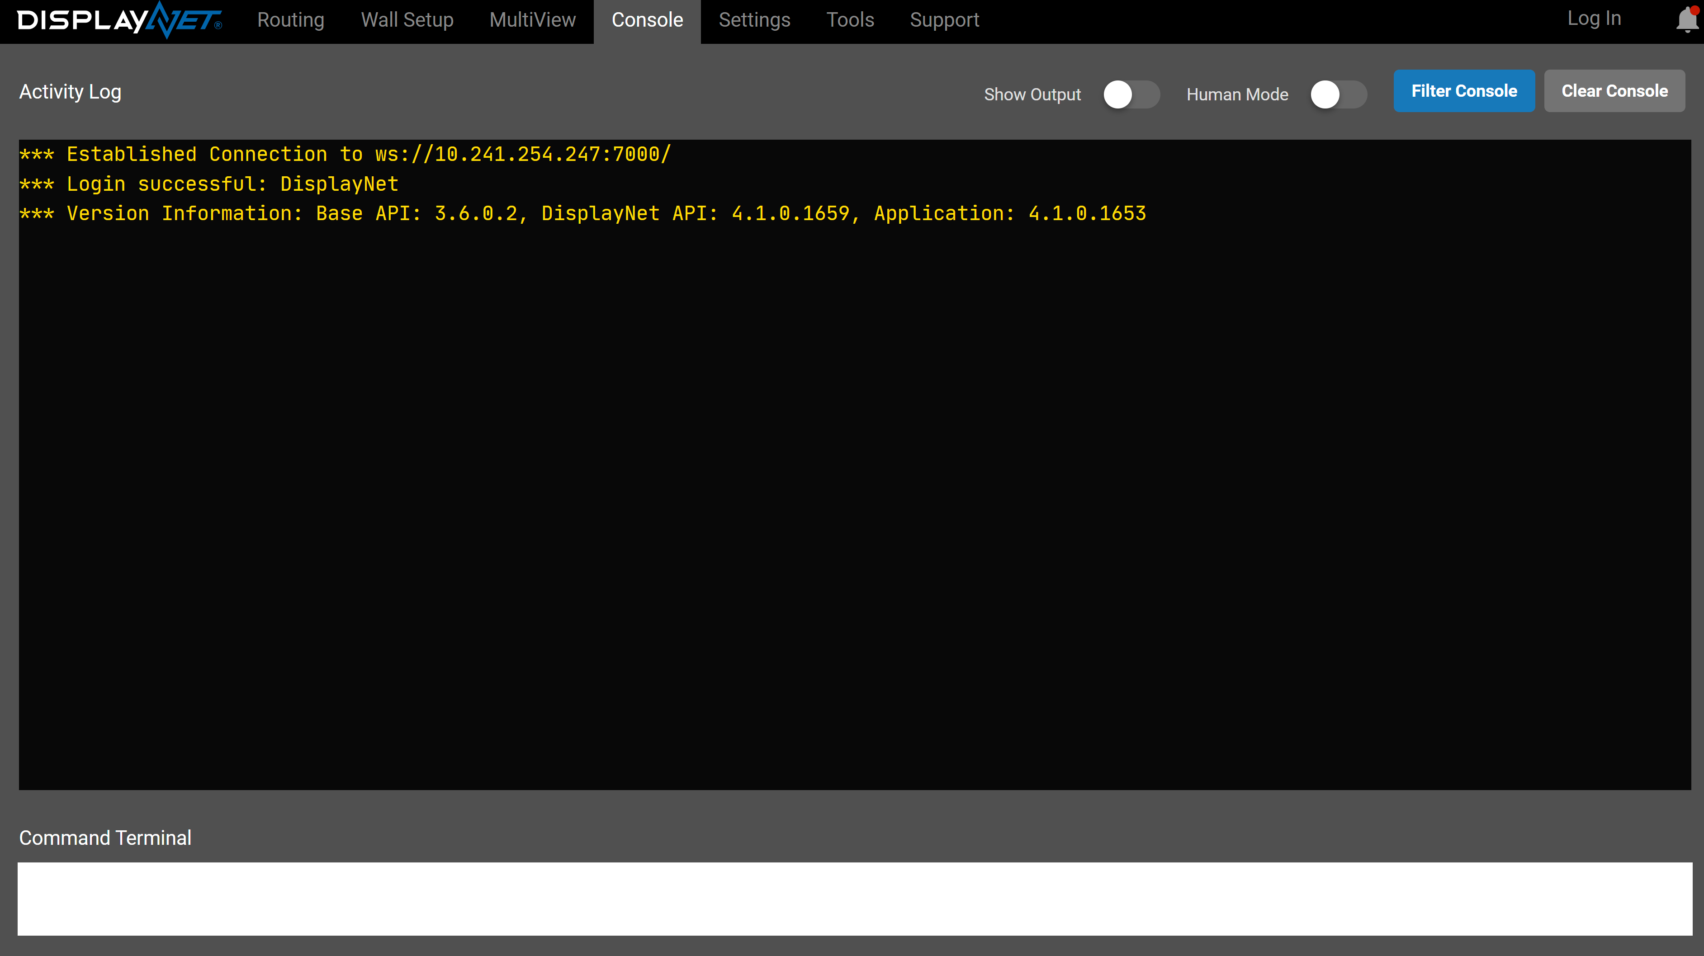Switch to the Routing tab

(290, 20)
